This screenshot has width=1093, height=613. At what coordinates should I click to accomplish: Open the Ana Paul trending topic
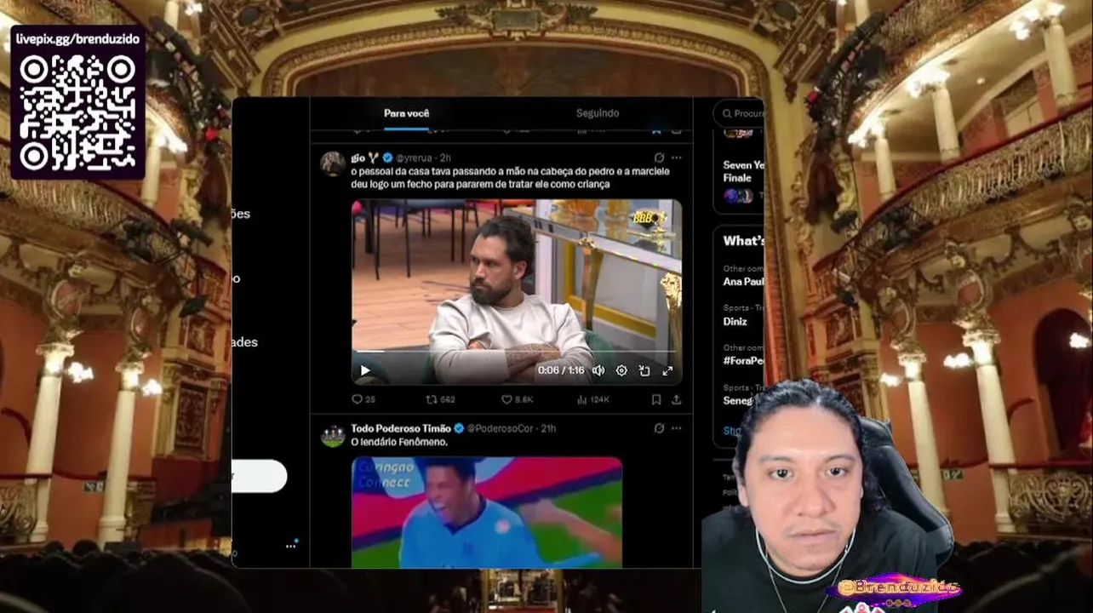pyautogui.click(x=743, y=282)
